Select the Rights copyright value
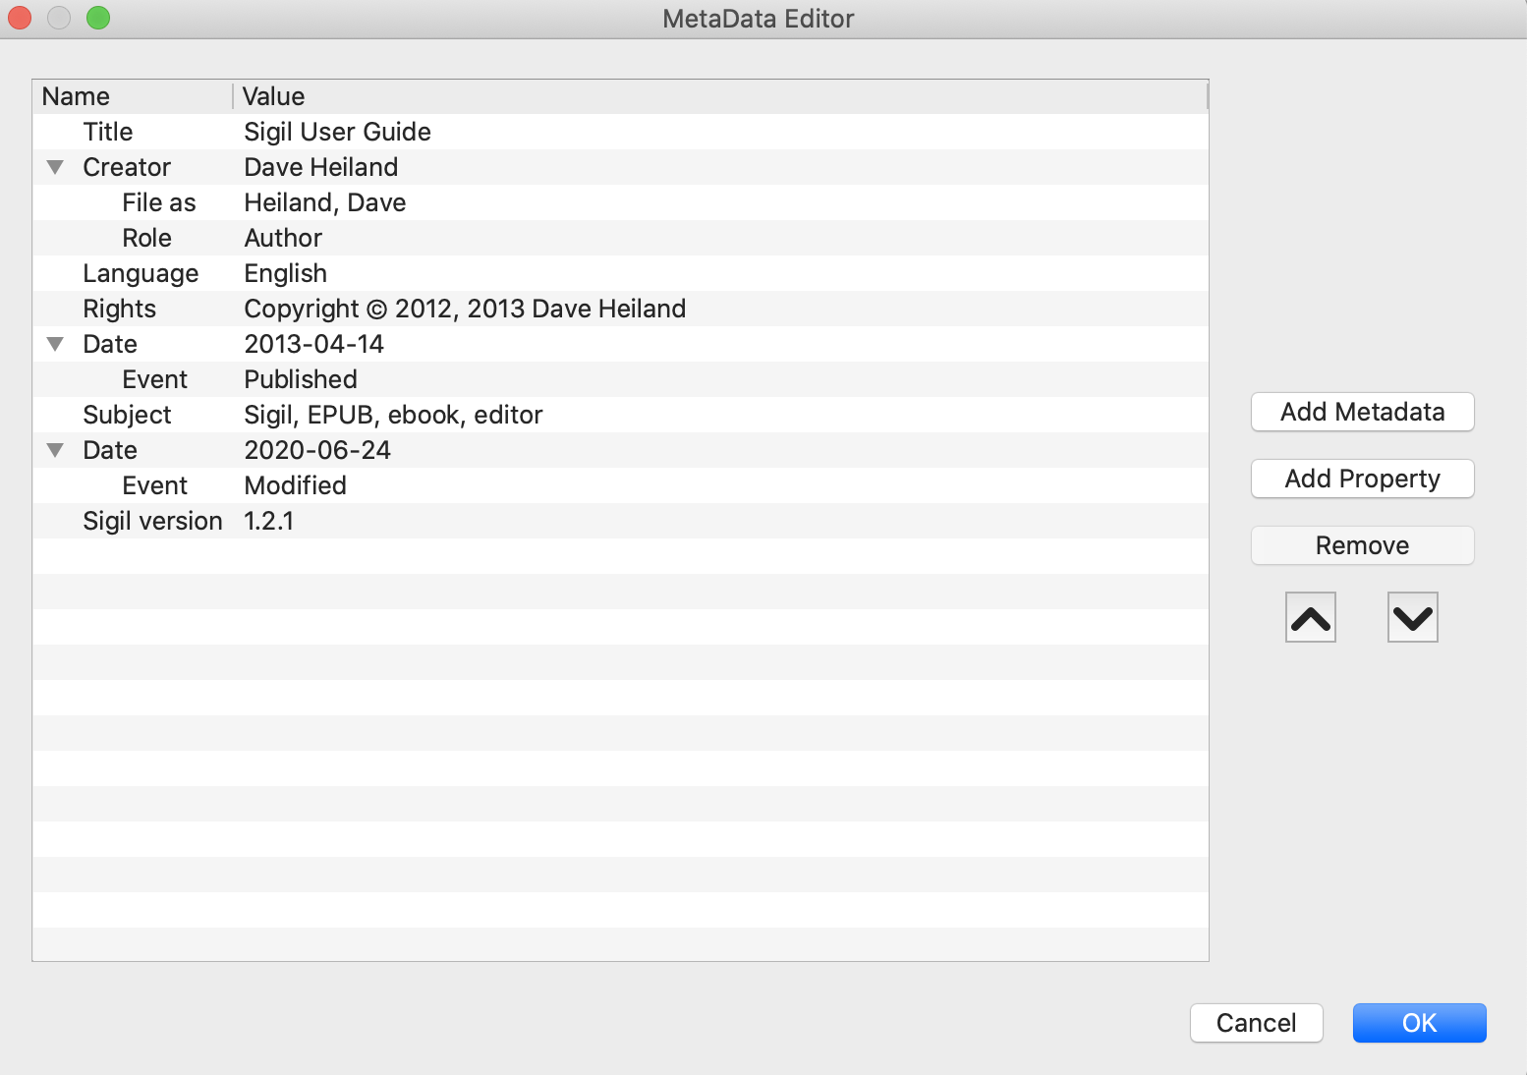The height and width of the screenshot is (1075, 1527). click(x=465, y=309)
